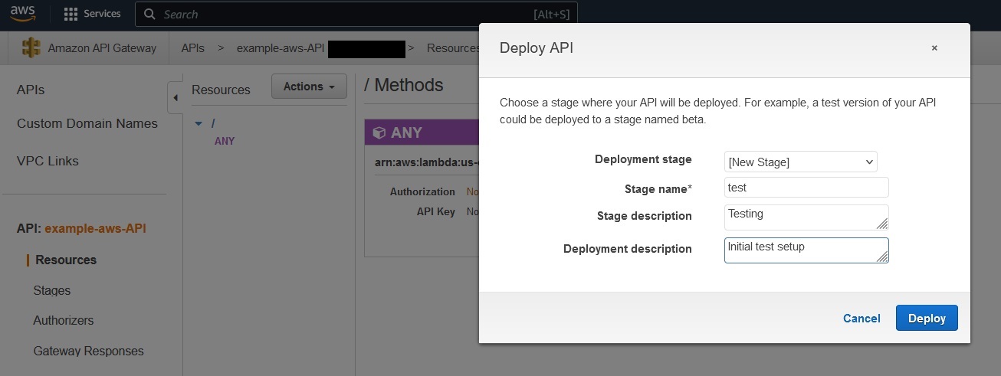1001x376 pixels.
Task: Open the Deployment stage dropdown
Action: pos(801,162)
